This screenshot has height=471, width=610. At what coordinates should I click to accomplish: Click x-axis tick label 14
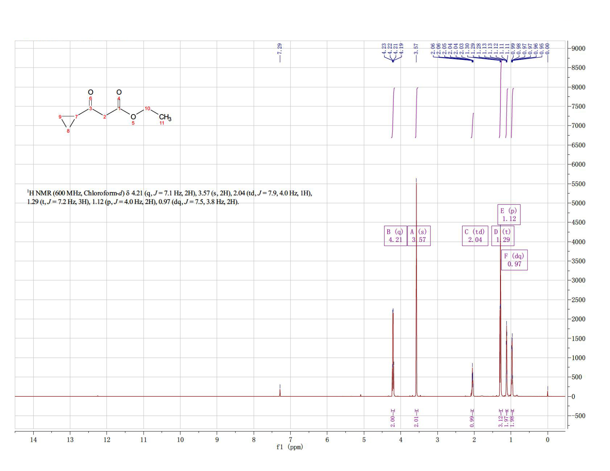33,440
